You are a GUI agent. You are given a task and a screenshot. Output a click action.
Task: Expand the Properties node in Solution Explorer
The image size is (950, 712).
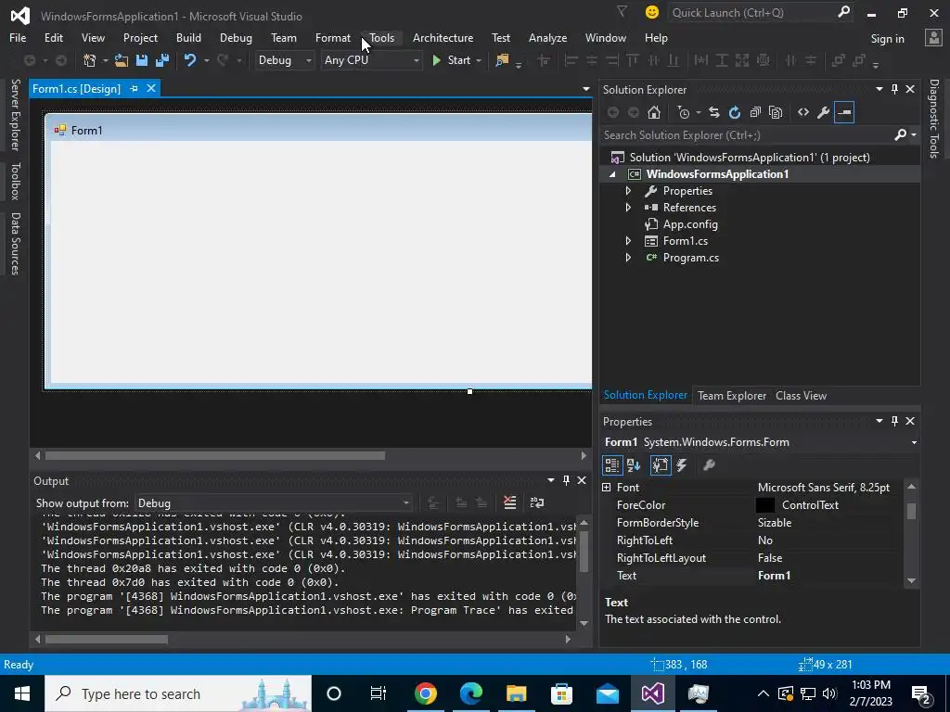[x=628, y=191]
